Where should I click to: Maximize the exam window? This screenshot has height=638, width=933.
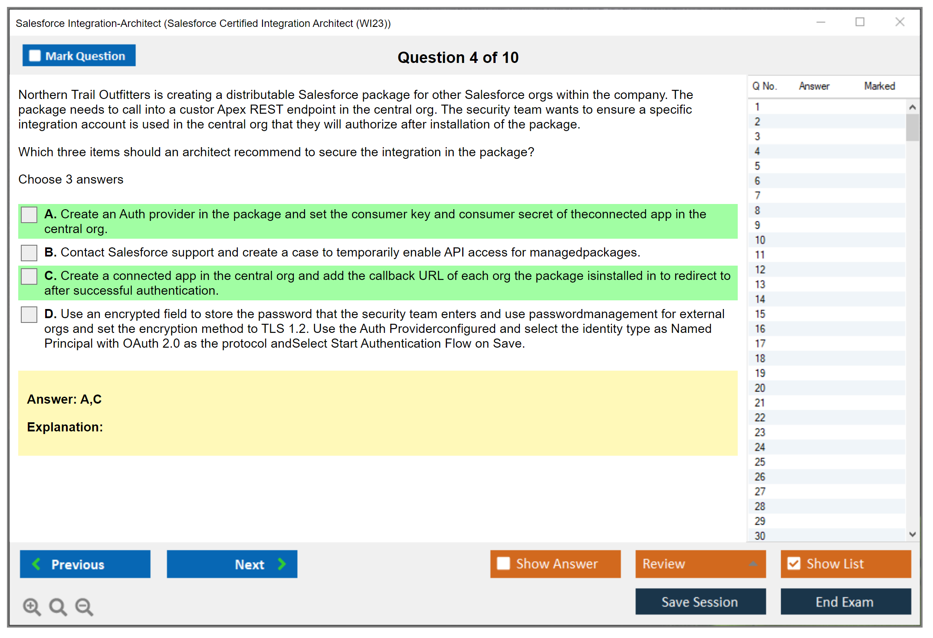[x=860, y=22]
